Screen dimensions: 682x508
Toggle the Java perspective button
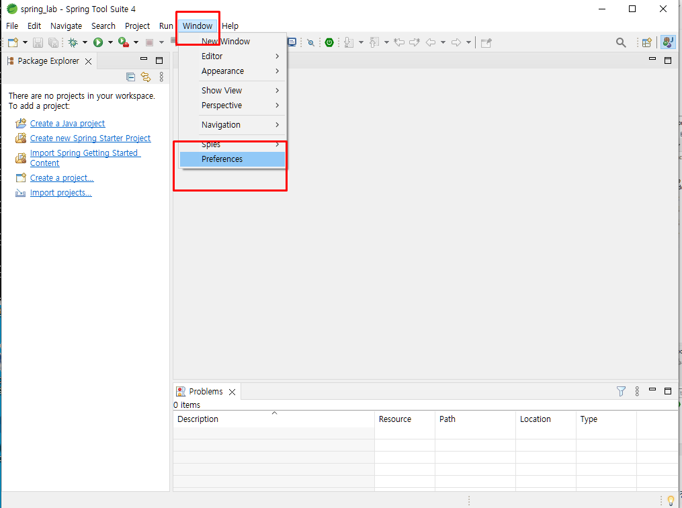[668, 42]
